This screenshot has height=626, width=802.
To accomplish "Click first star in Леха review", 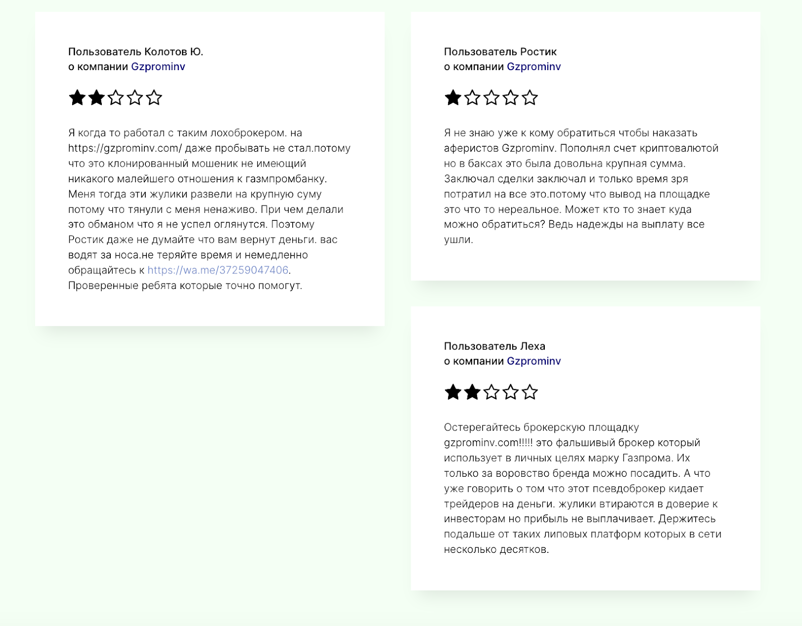I will (453, 392).
